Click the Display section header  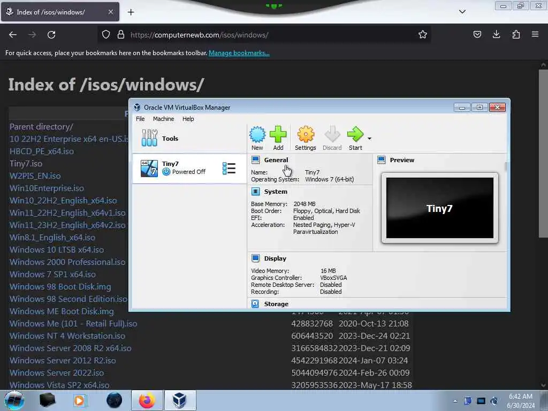point(275,258)
